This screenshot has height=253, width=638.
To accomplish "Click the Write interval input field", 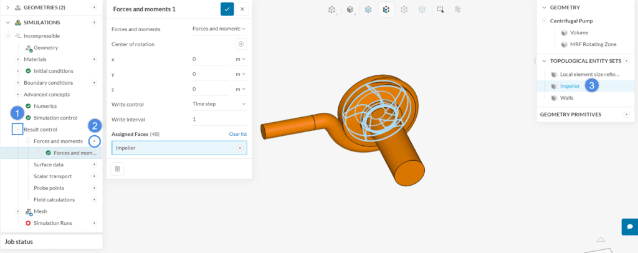I will (218, 119).
